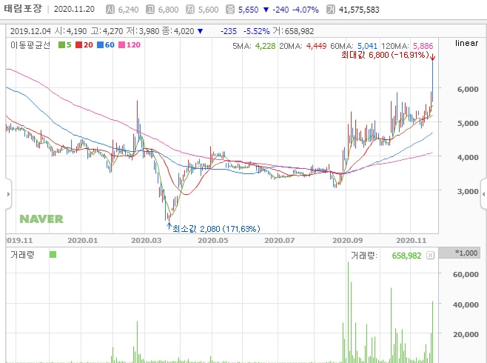Toggle the 60-day moving average line

[106, 45]
